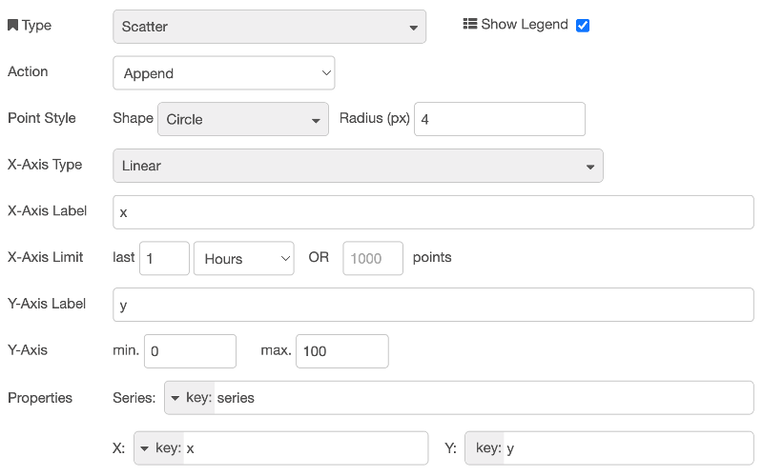Screen dimensions: 763x476
Task: Click the X property value field
Action: point(305,448)
